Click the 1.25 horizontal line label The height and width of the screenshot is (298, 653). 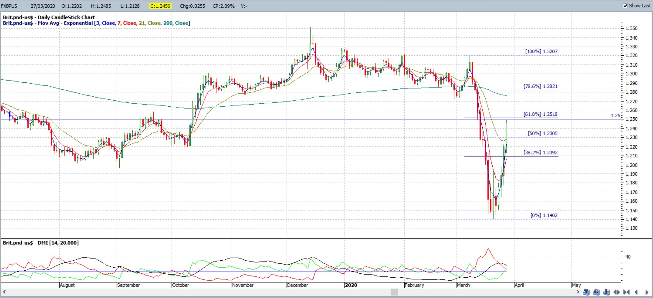[615, 116]
